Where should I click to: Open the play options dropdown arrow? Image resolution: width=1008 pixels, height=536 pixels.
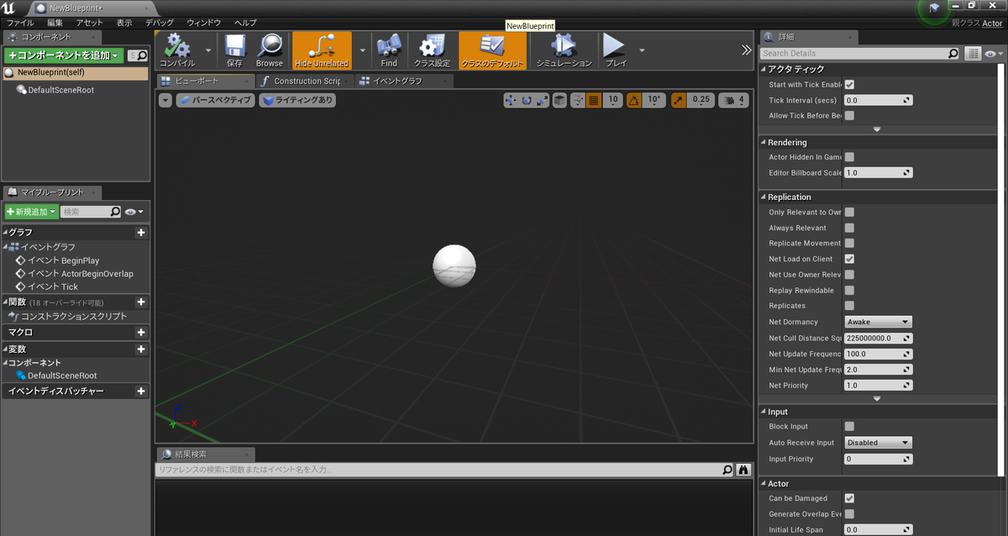643,50
